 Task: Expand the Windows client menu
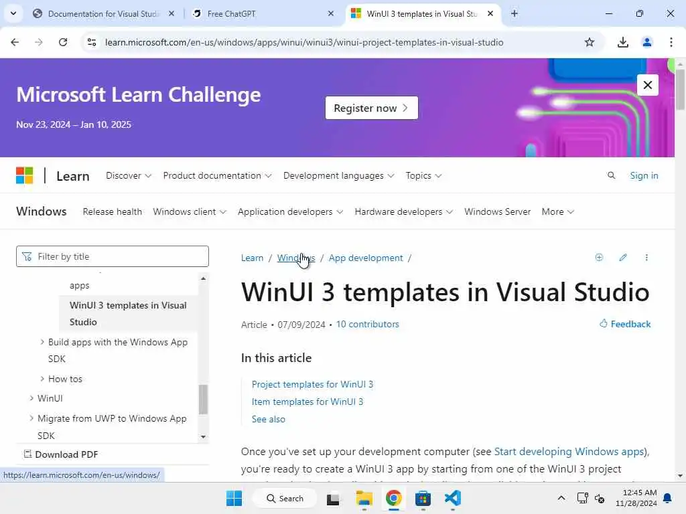190,211
